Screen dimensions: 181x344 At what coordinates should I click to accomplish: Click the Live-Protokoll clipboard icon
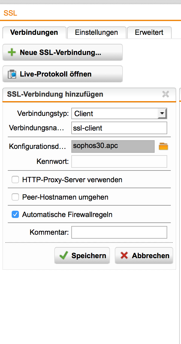pyautogui.click(x=12, y=74)
